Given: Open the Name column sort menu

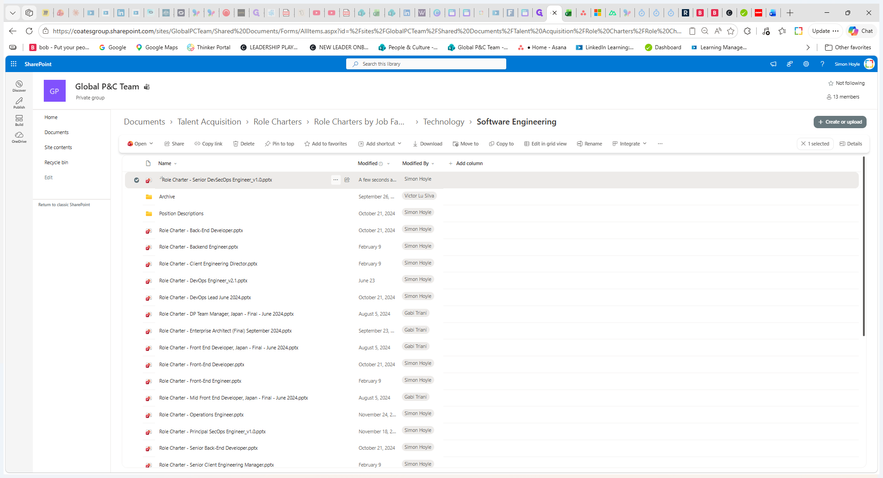Looking at the screenshot, I should tap(167, 163).
